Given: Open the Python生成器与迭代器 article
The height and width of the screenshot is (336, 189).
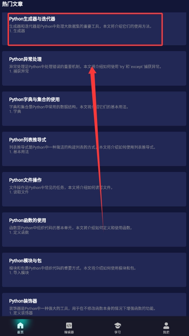Looking at the screenshot, I should 94,29.
